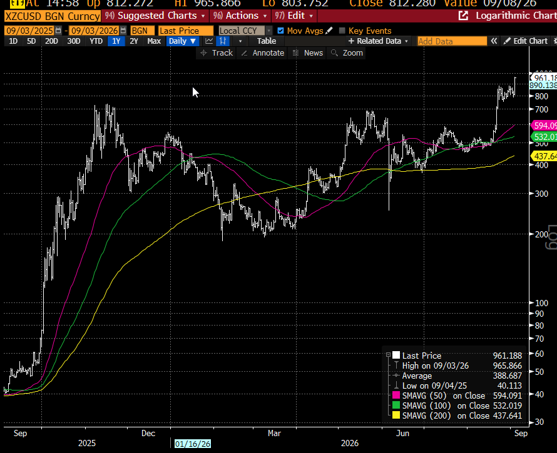Screen dimensions: 557x453
Task: Enable the Key Events checkbox
Action: tap(342, 31)
